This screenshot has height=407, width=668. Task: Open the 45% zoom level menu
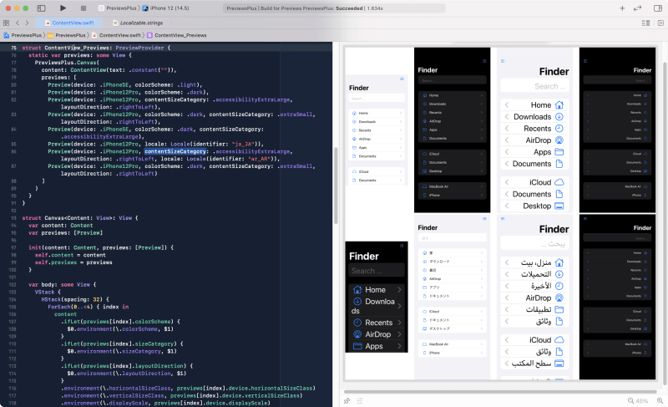[x=642, y=401]
